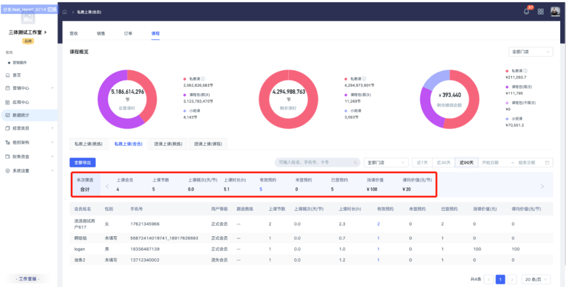Switch to the 订单 tab
The height and width of the screenshot is (287, 566).
[128, 33]
